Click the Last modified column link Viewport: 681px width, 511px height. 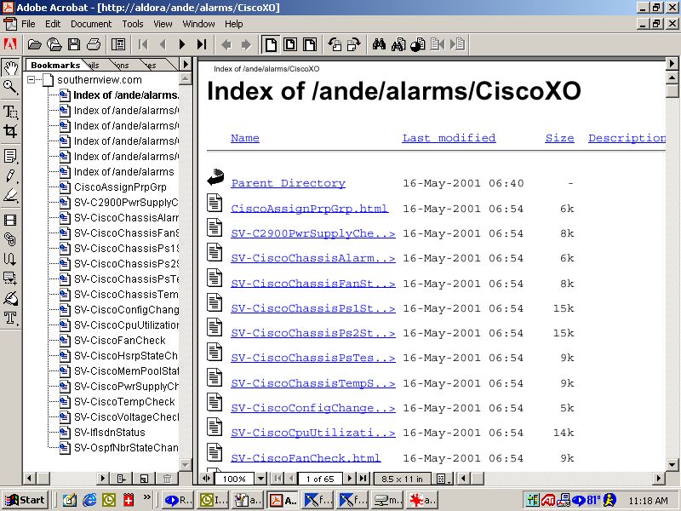coord(449,138)
